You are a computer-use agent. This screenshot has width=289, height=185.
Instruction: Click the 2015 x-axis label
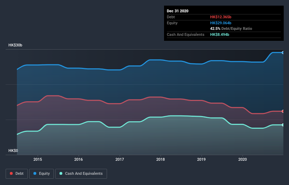[x=38, y=159]
